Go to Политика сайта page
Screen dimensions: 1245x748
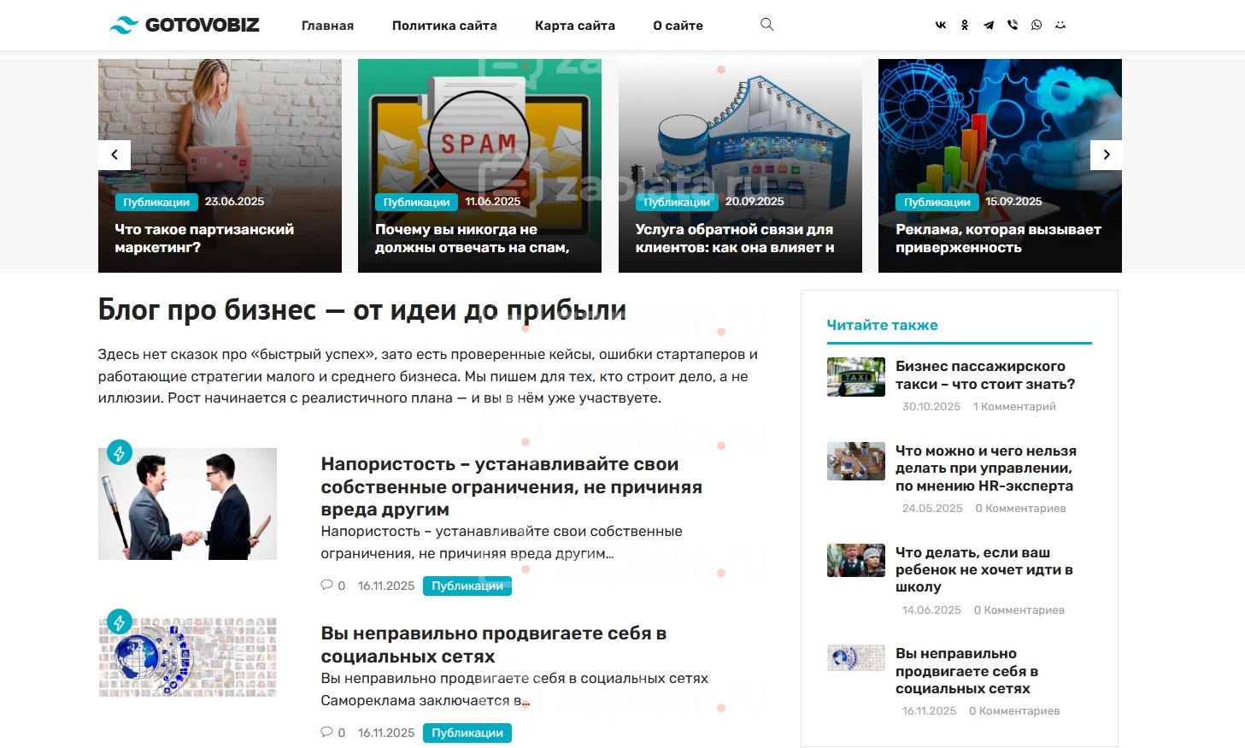coord(444,26)
